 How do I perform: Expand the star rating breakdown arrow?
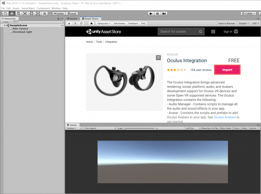185,70
